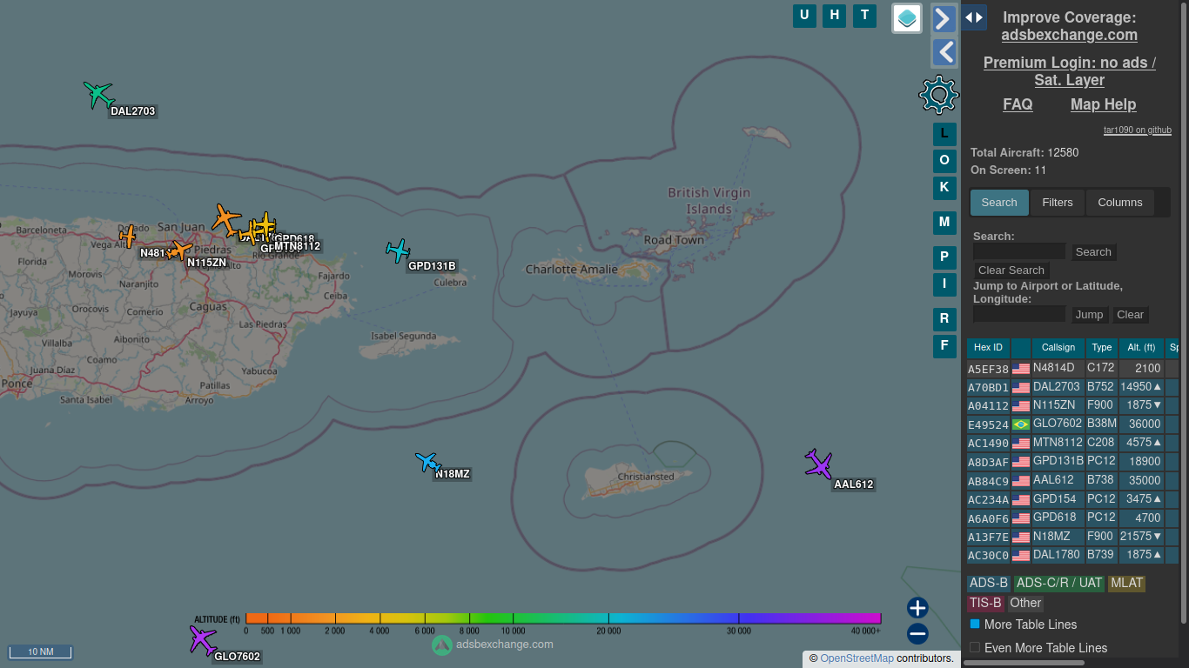Click the ADS-C/R / UAT legend label
The height and width of the screenshot is (668, 1189).
tap(1059, 583)
